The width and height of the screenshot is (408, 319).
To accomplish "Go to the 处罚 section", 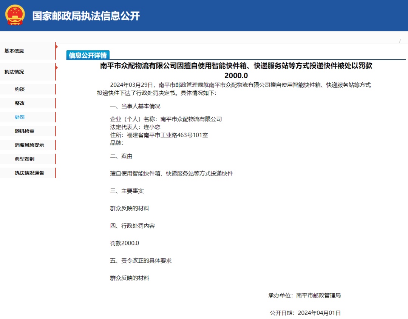I will point(20,117).
